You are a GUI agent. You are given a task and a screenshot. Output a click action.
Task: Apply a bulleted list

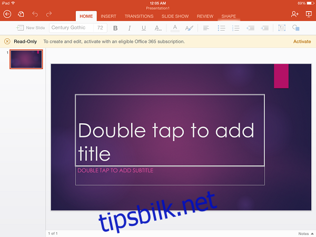point(221,28)
